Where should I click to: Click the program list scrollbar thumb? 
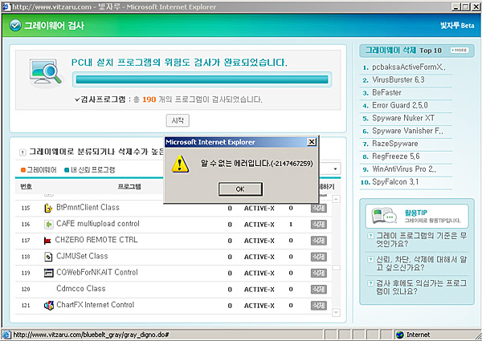[x=337, y=268]
